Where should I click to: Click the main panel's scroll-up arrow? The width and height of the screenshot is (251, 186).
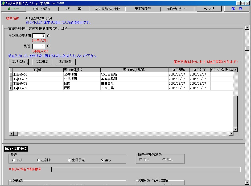247,27
